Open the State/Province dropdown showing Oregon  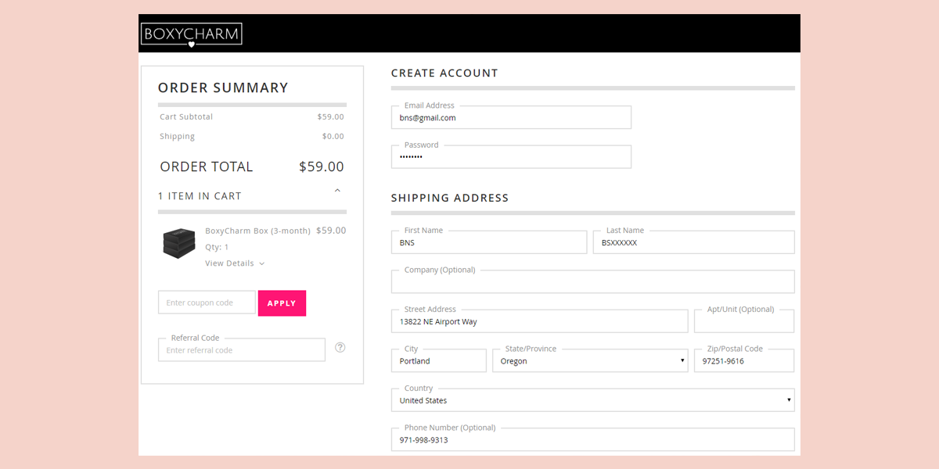tap(589, 361)
